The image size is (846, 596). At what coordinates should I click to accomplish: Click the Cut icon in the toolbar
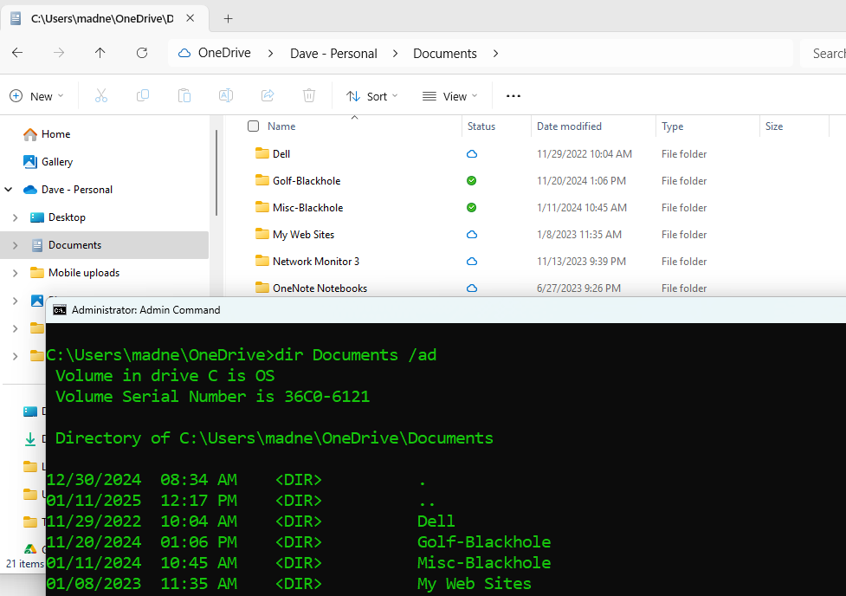[100, 95]
